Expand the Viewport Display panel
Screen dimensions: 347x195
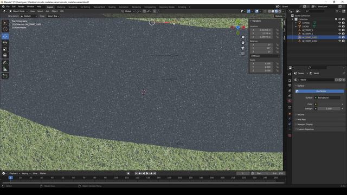click(305, 125)
